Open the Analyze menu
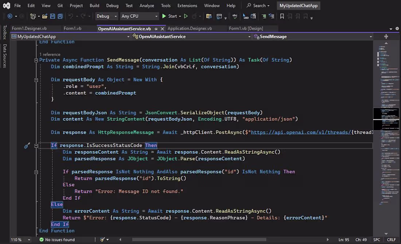401x244 pixels. 147,5
